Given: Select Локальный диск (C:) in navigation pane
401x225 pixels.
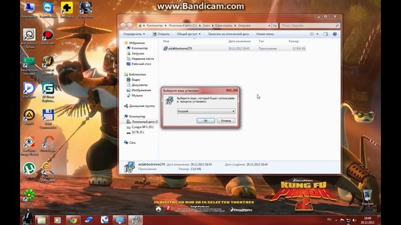Looking at the screenshot, I should 142,122.
